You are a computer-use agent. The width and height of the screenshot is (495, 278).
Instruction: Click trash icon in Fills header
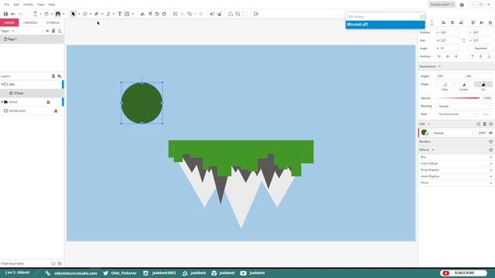[x=485, y=124]
